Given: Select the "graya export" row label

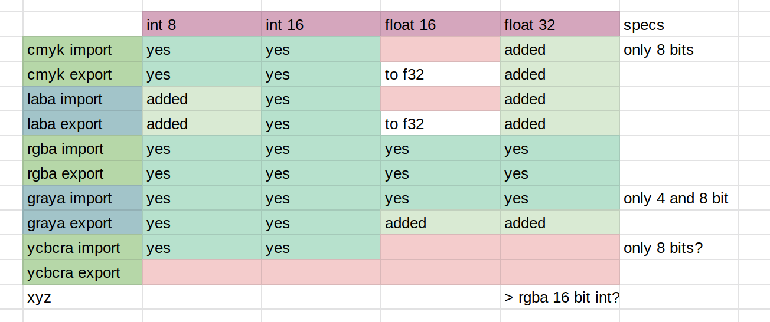Looking at the screenshot, I should (x=83, y=223).
